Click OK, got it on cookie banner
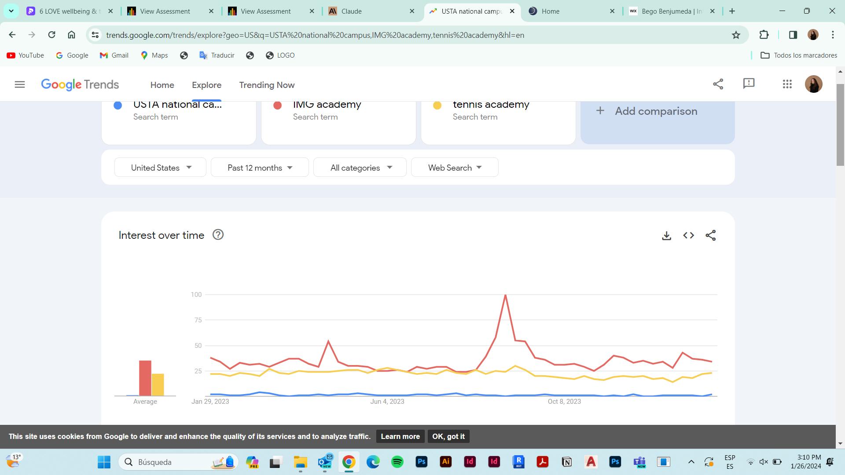Screen dimensions: 845x475 point(448,436)
